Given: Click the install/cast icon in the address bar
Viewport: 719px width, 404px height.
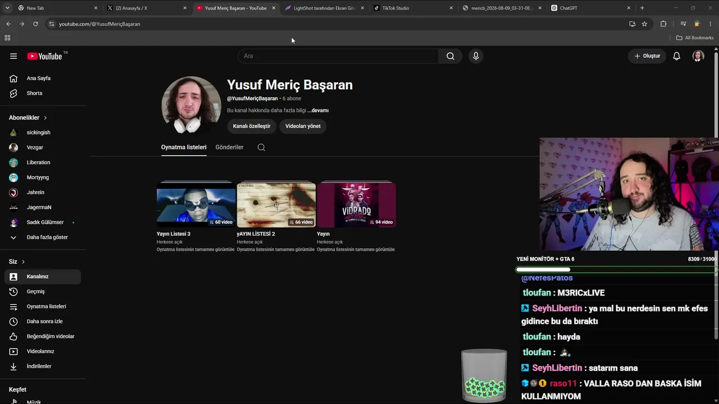Looking at the screenshot, I should [x=632, y=24].
